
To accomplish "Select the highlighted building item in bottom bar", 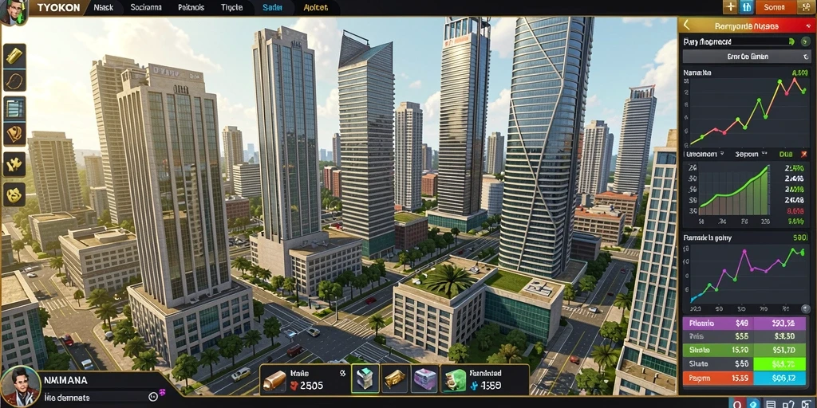I will pos(365,378).
